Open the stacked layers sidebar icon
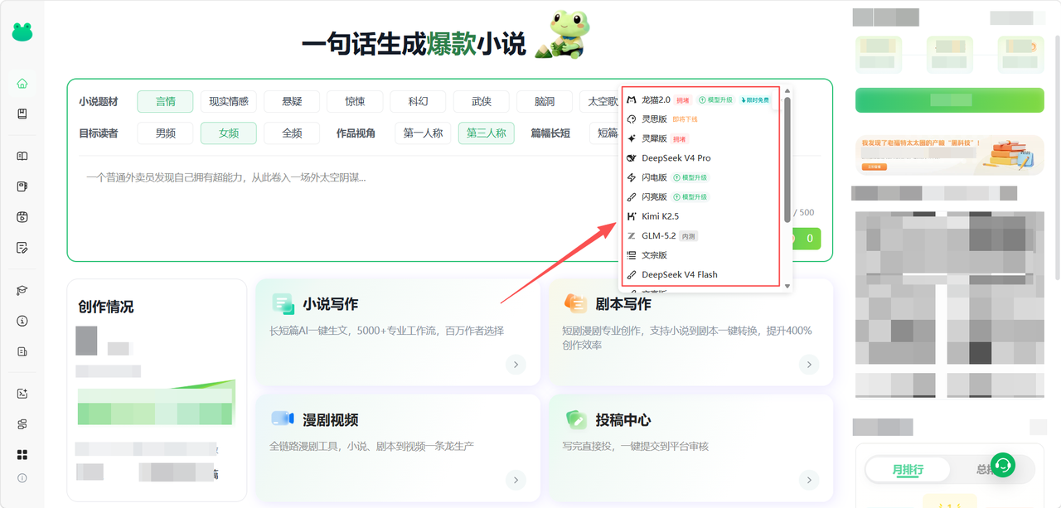 [22, 424]
